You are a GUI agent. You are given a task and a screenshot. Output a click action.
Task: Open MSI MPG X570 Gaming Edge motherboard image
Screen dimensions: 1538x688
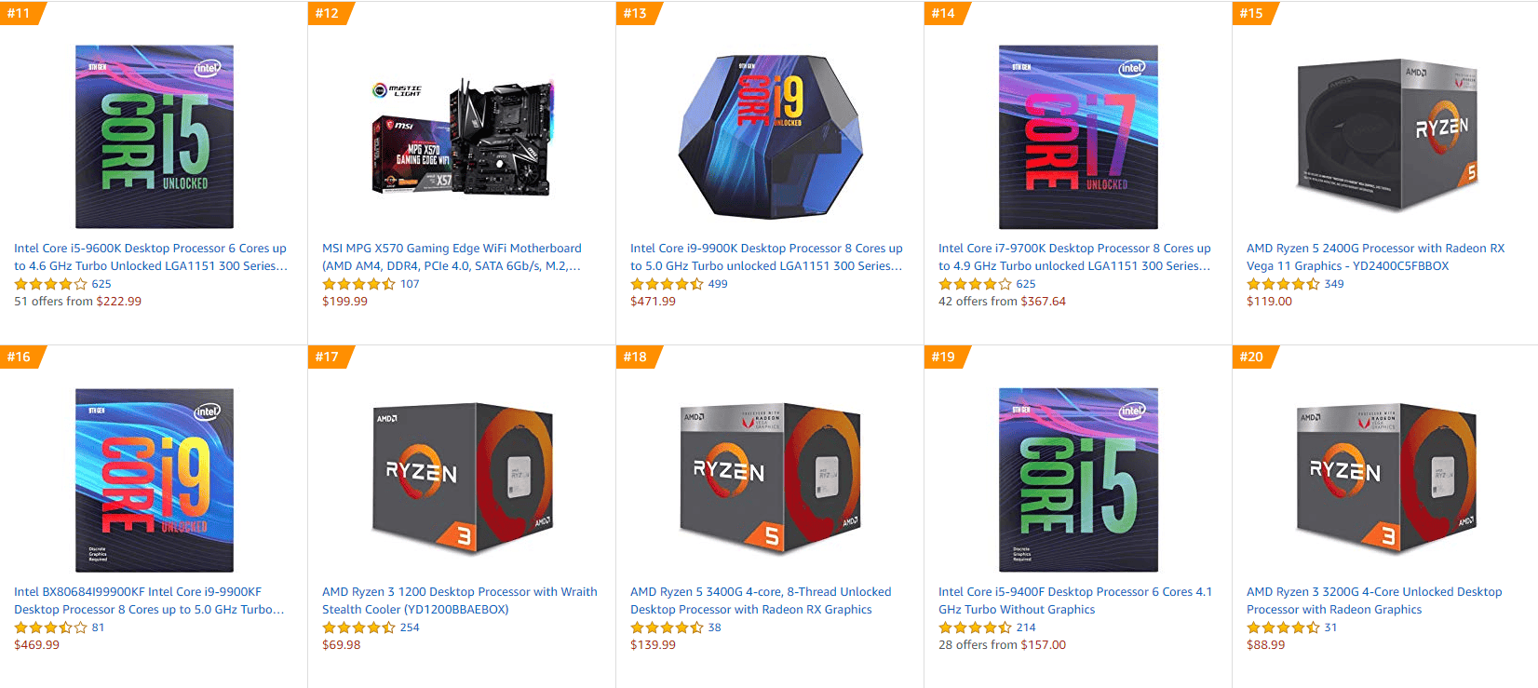click(x=463, y=137)
